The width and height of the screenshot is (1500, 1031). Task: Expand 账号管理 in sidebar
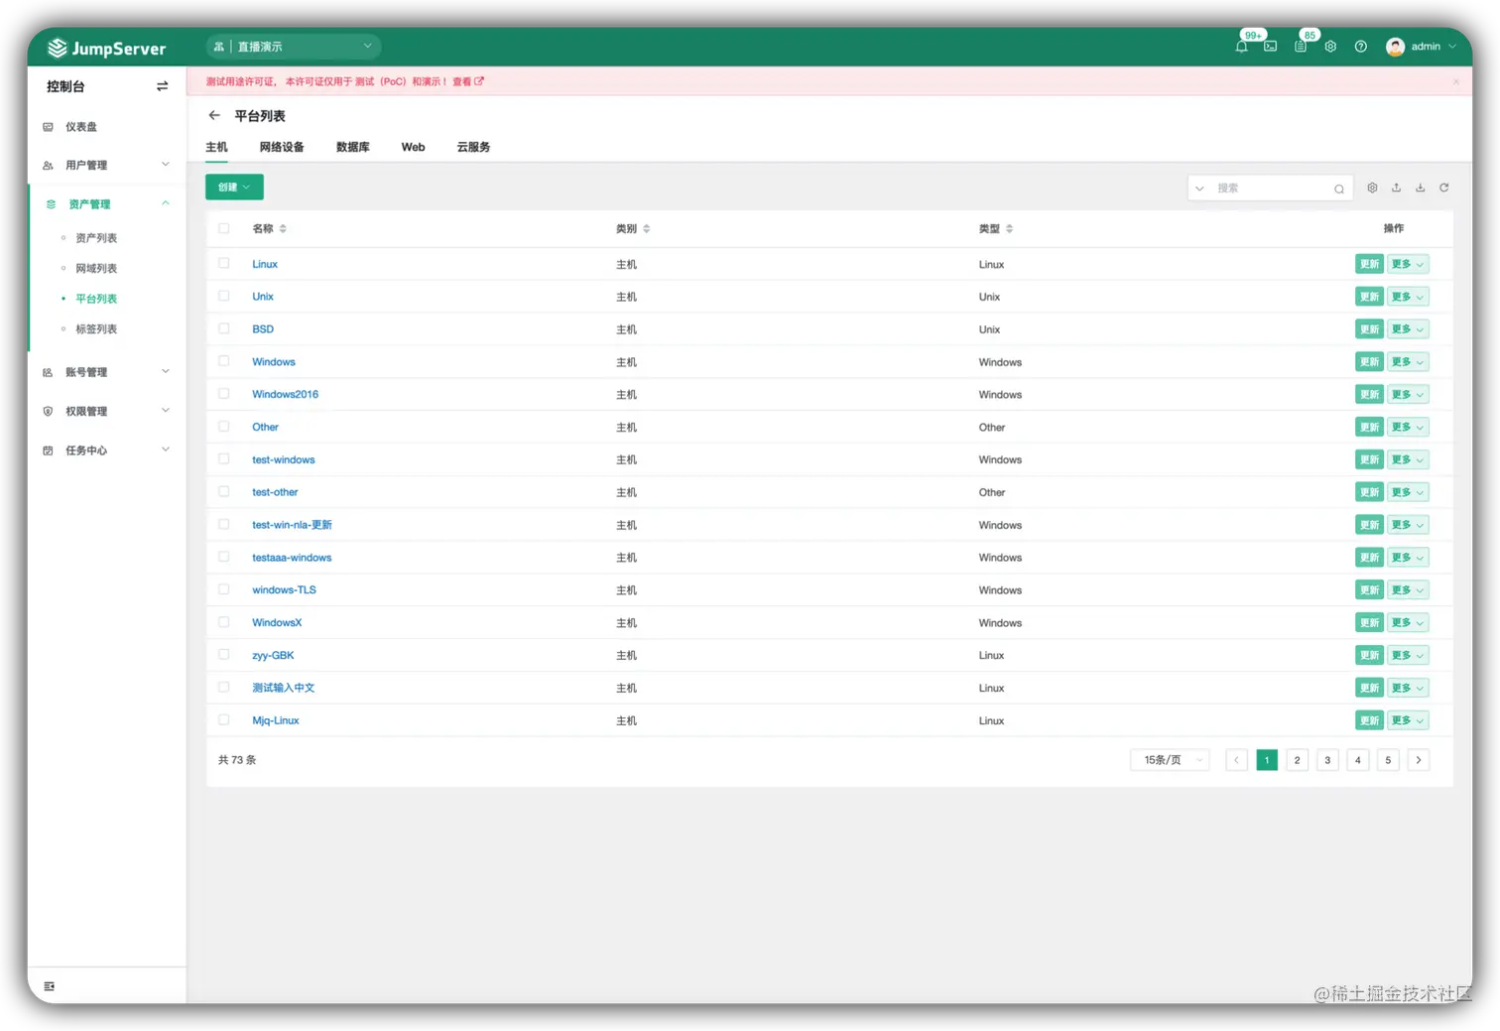click(107, 372)
